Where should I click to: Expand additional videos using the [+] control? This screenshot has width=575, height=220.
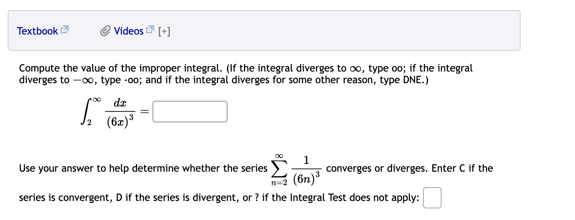coord(165,31)
